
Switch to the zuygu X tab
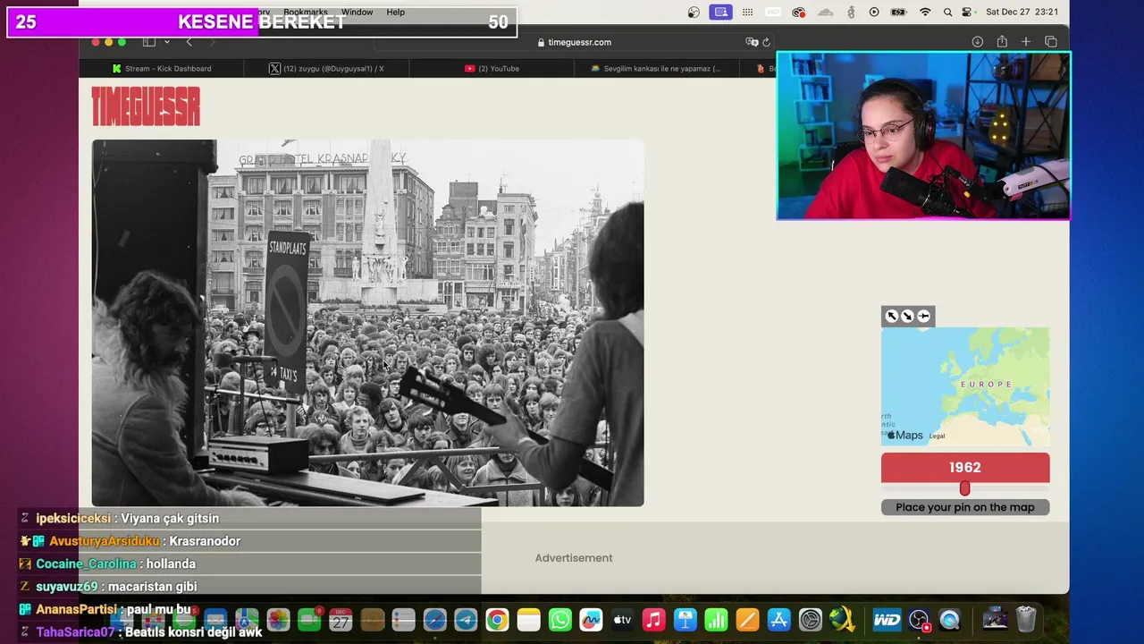coord(327,68)
